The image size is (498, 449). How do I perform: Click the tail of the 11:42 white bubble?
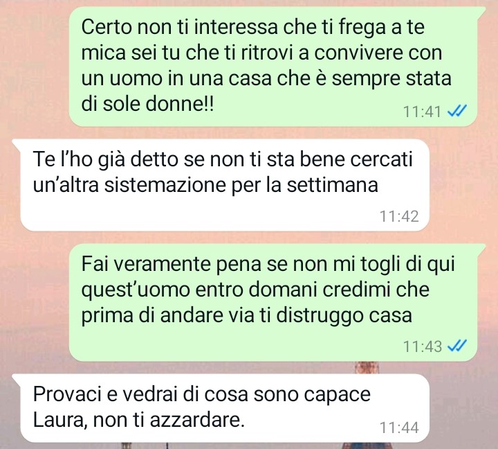coord(17,145)
